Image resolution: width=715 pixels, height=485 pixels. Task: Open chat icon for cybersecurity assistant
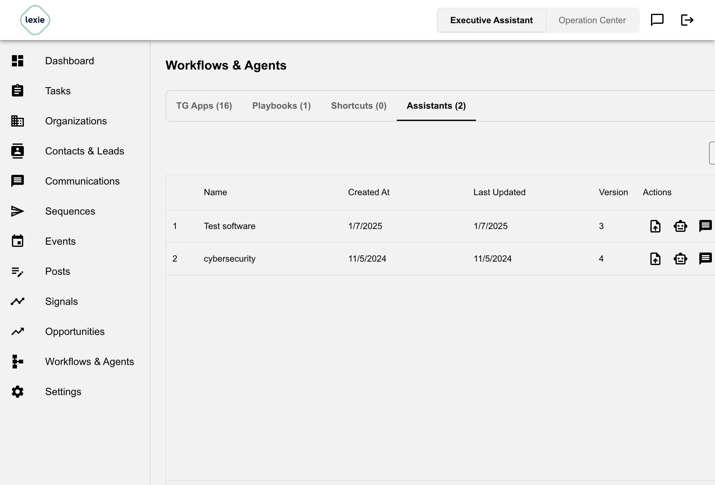[706, 259]
